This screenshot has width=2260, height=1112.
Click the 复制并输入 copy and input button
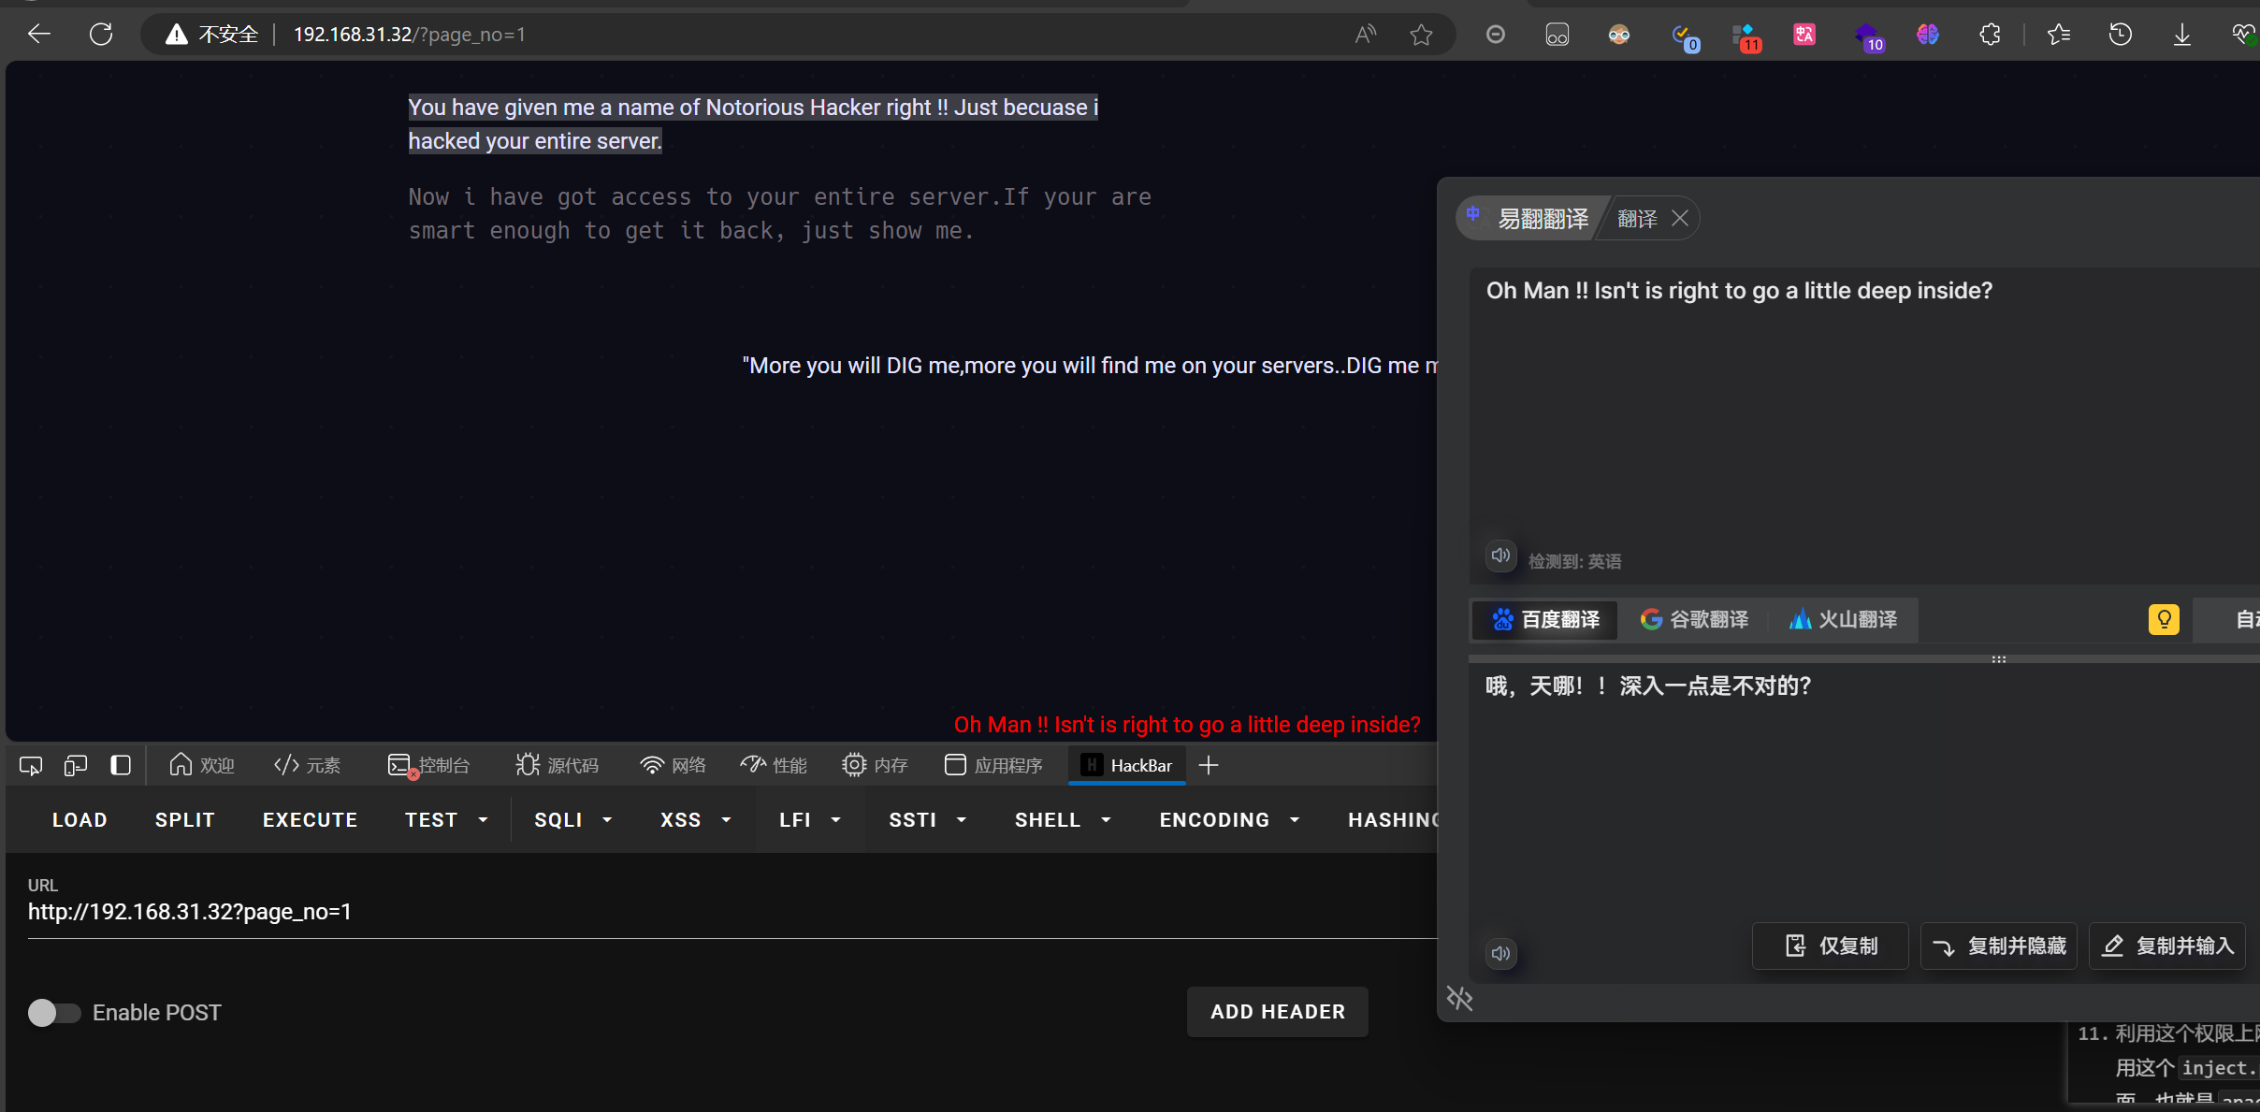(x=2166, y=946)
